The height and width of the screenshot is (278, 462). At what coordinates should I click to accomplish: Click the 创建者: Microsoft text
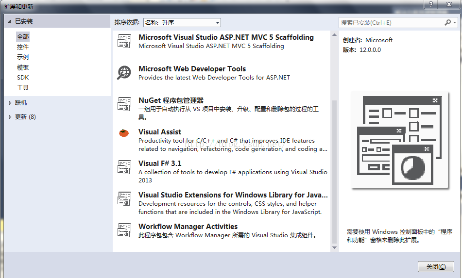point(368,40)
